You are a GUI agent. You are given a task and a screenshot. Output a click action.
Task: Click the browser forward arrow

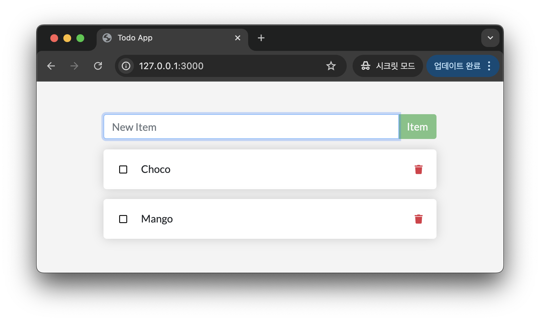pyautogui.click(x=74, y=66)
